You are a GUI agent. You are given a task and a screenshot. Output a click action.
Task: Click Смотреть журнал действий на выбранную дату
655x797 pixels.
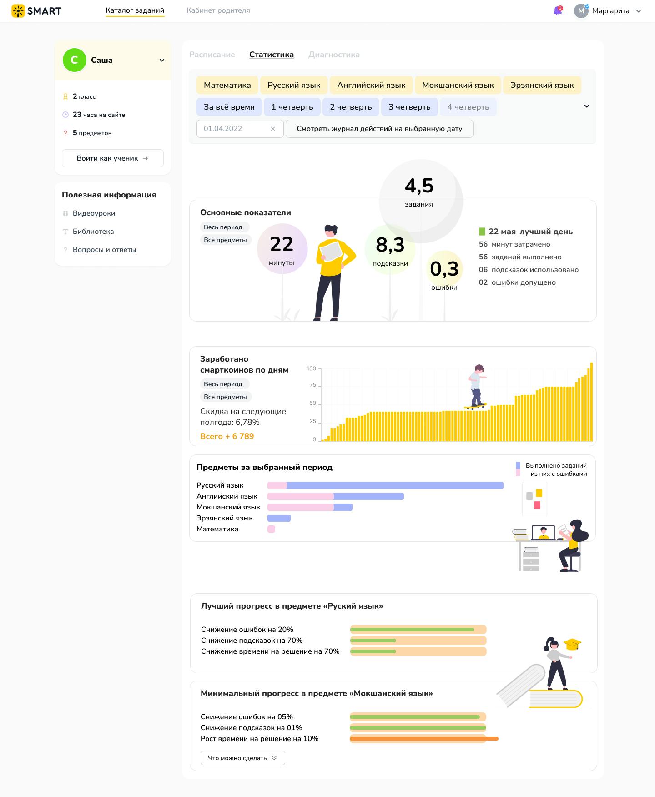click(x=379, y=129)
